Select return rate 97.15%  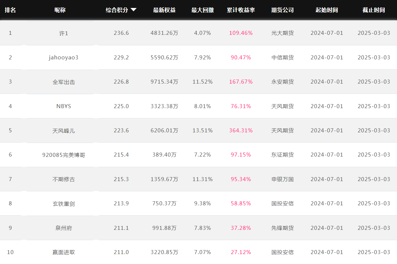241,155
